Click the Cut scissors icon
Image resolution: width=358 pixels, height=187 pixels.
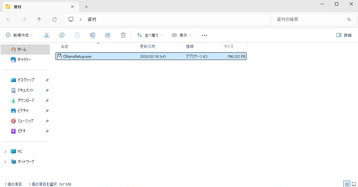click(47, 35)
